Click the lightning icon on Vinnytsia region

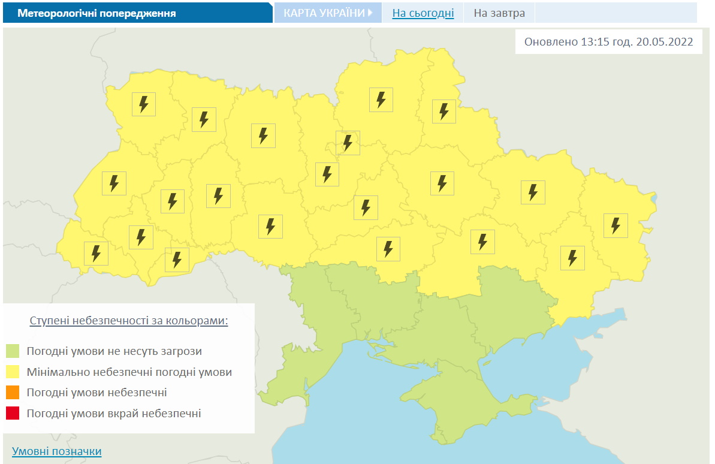pos(270,226)
